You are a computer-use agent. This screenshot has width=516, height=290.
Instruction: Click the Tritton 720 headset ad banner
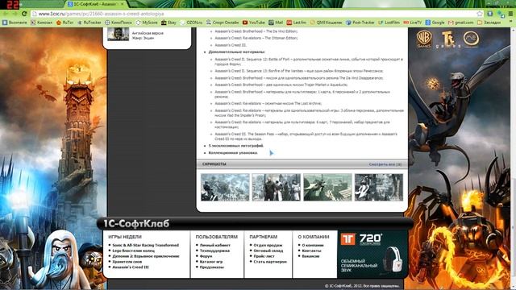(372, 255)
